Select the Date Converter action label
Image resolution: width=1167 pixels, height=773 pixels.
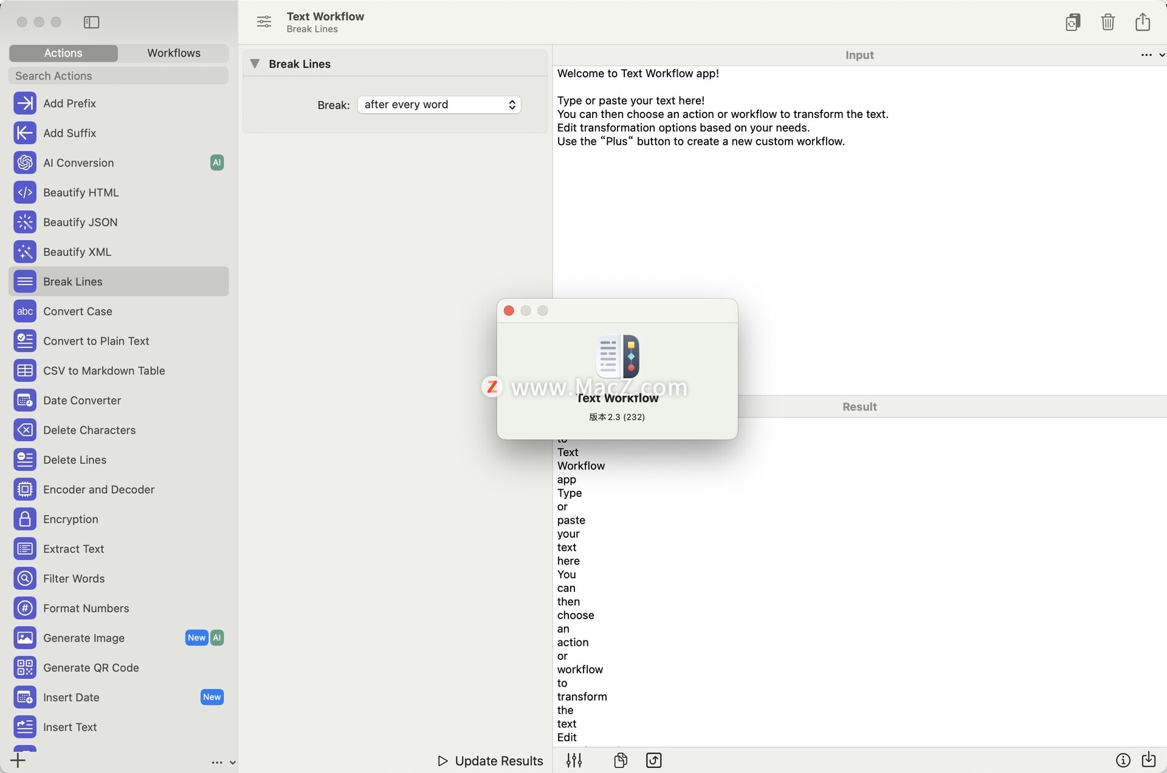click(82, 401)
